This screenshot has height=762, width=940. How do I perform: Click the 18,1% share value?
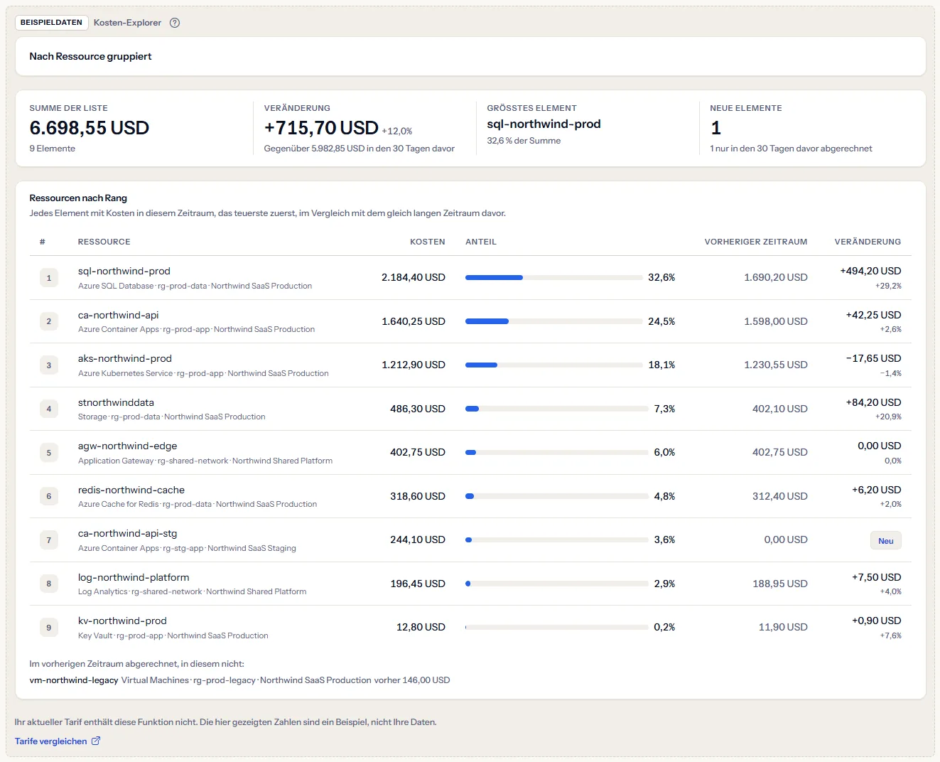661,365
